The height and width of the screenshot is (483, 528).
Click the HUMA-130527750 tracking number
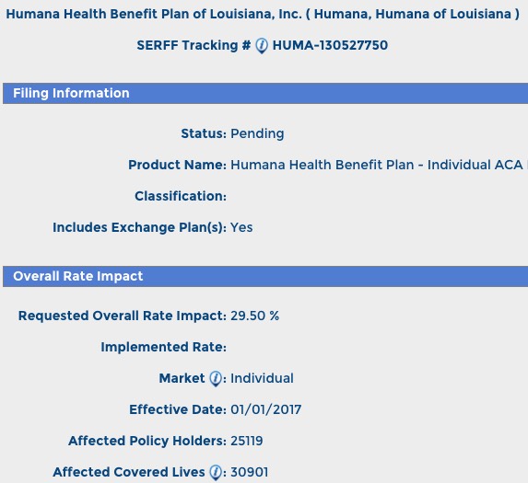point(330,45)
